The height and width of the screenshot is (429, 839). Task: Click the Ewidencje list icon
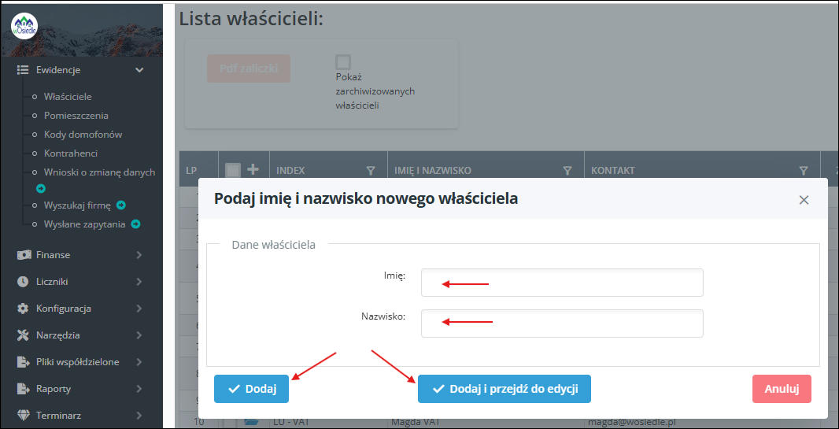(23, 69)
